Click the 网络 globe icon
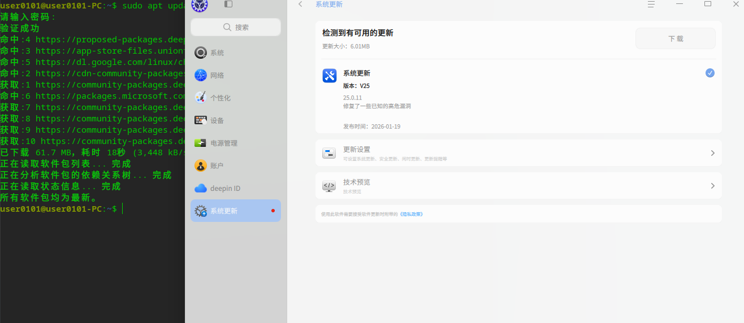The width and height of the screenshot is (744, 323). 201,75
